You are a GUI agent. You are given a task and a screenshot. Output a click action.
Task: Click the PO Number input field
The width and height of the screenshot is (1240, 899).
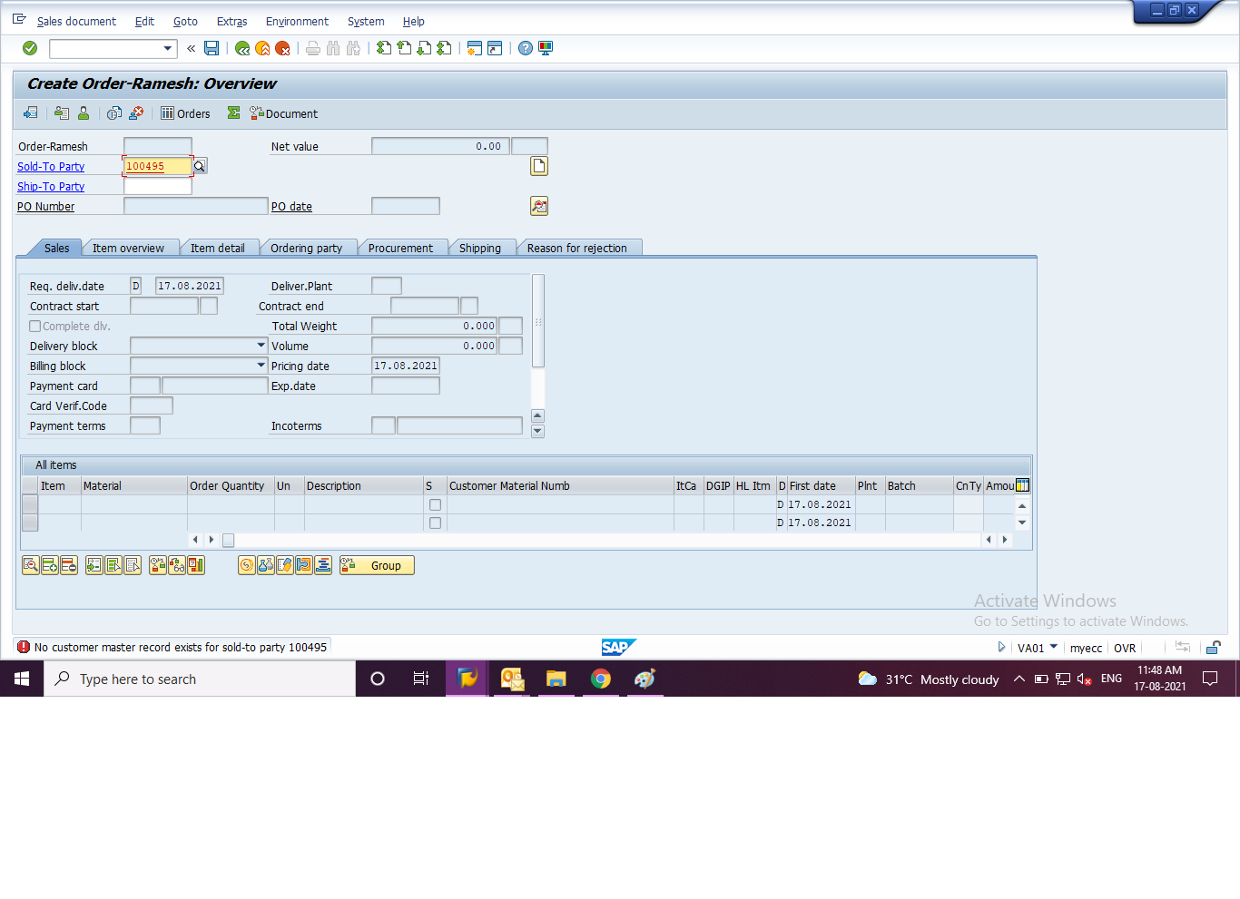[x=196, y=206]
